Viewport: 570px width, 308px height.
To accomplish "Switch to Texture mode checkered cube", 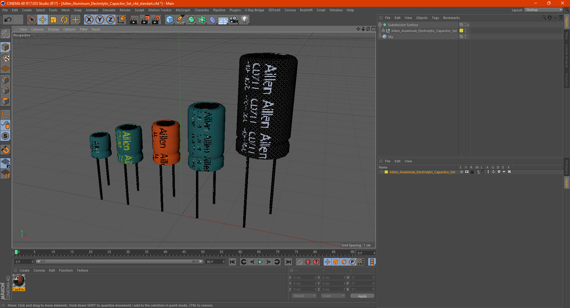I will point(6,58).
